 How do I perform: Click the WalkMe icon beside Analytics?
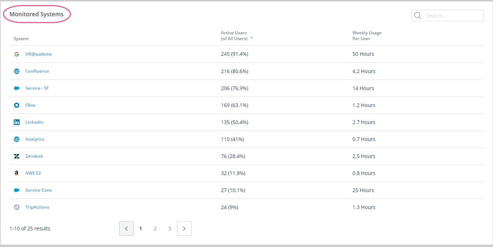[17, 139]
